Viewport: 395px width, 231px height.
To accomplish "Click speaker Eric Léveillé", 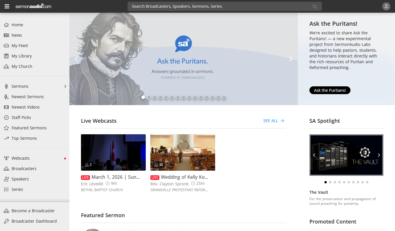I will [x=92, y=184].
